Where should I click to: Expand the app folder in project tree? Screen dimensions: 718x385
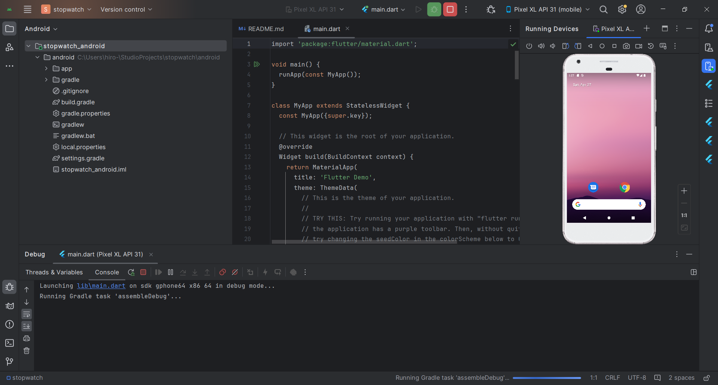coord(46,68)
